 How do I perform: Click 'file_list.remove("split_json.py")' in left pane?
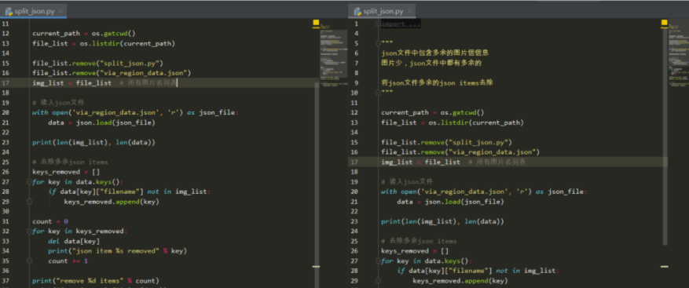pos(97,64)
